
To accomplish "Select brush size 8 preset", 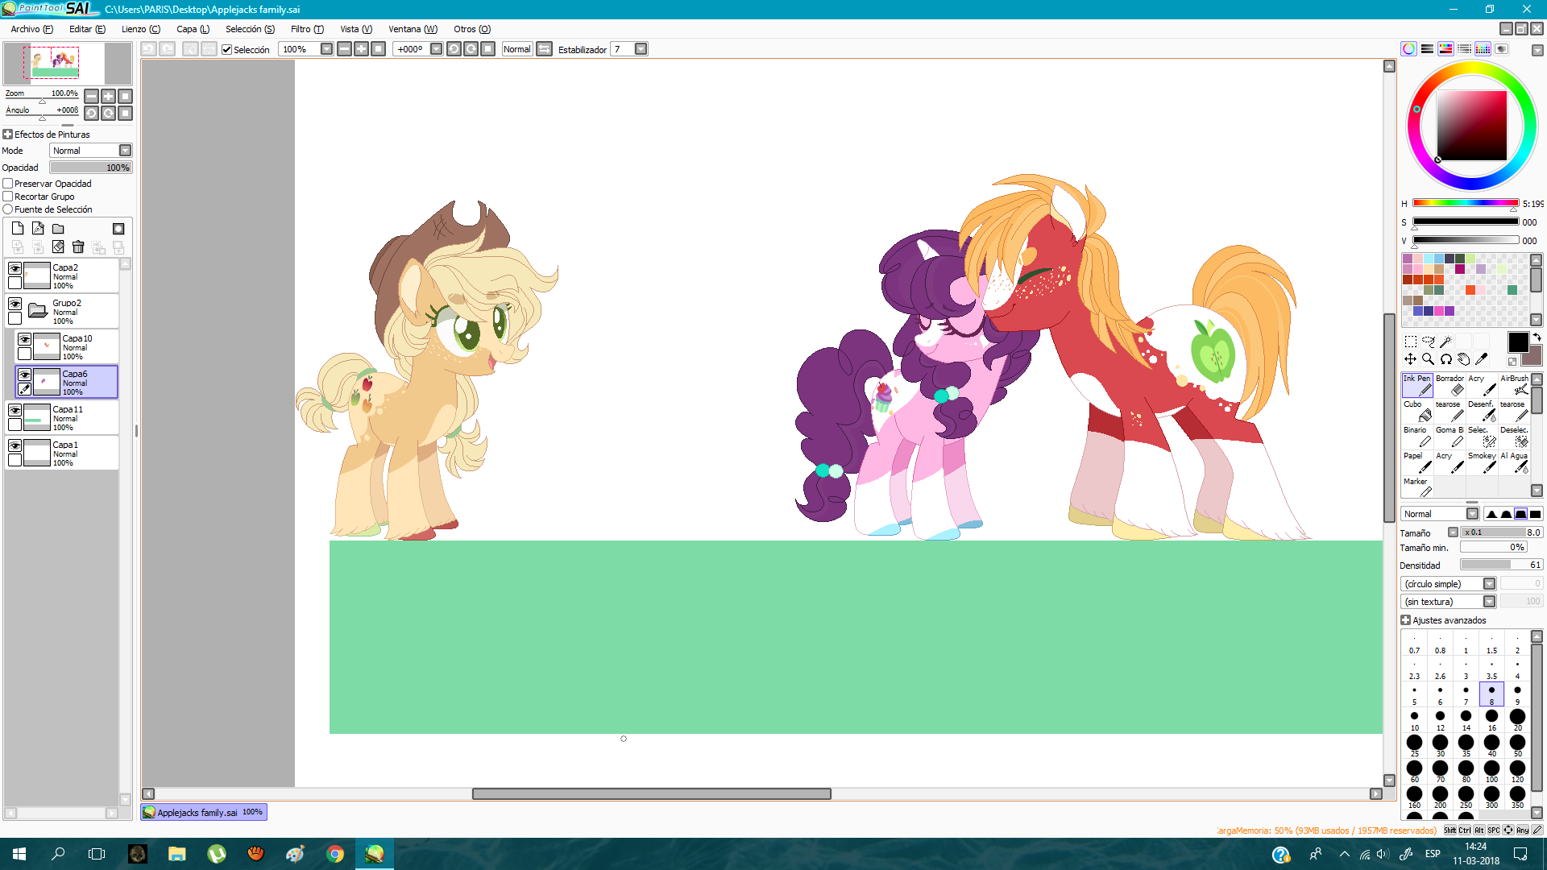I will 1491,694.
